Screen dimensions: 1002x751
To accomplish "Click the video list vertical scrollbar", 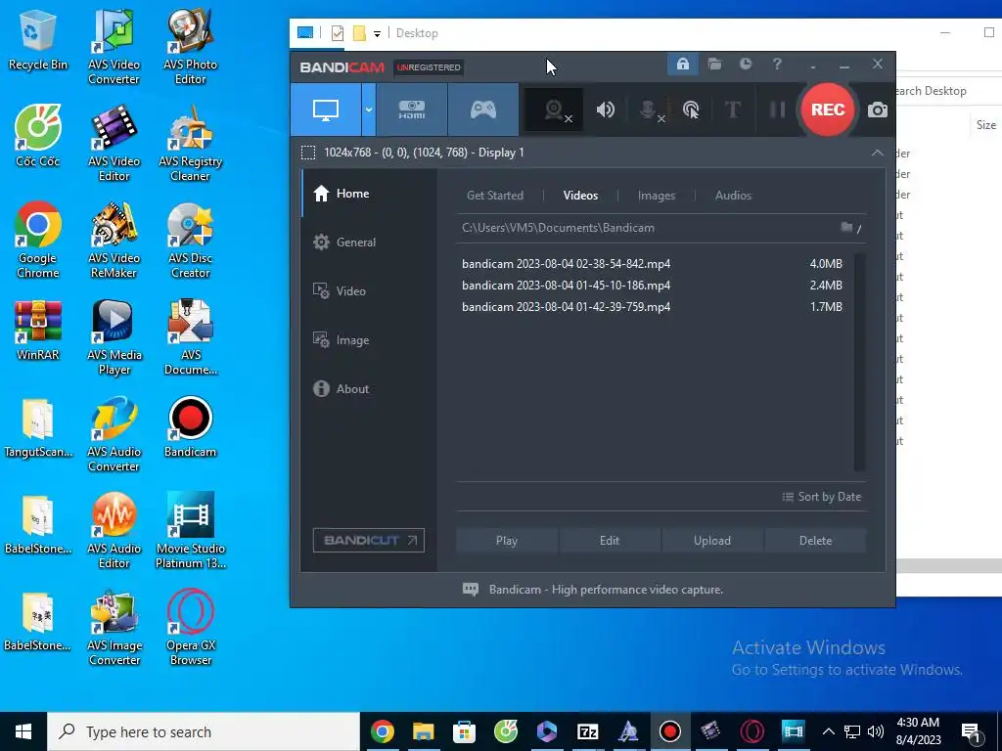I will pyautogui.click(x=859, y=362).
